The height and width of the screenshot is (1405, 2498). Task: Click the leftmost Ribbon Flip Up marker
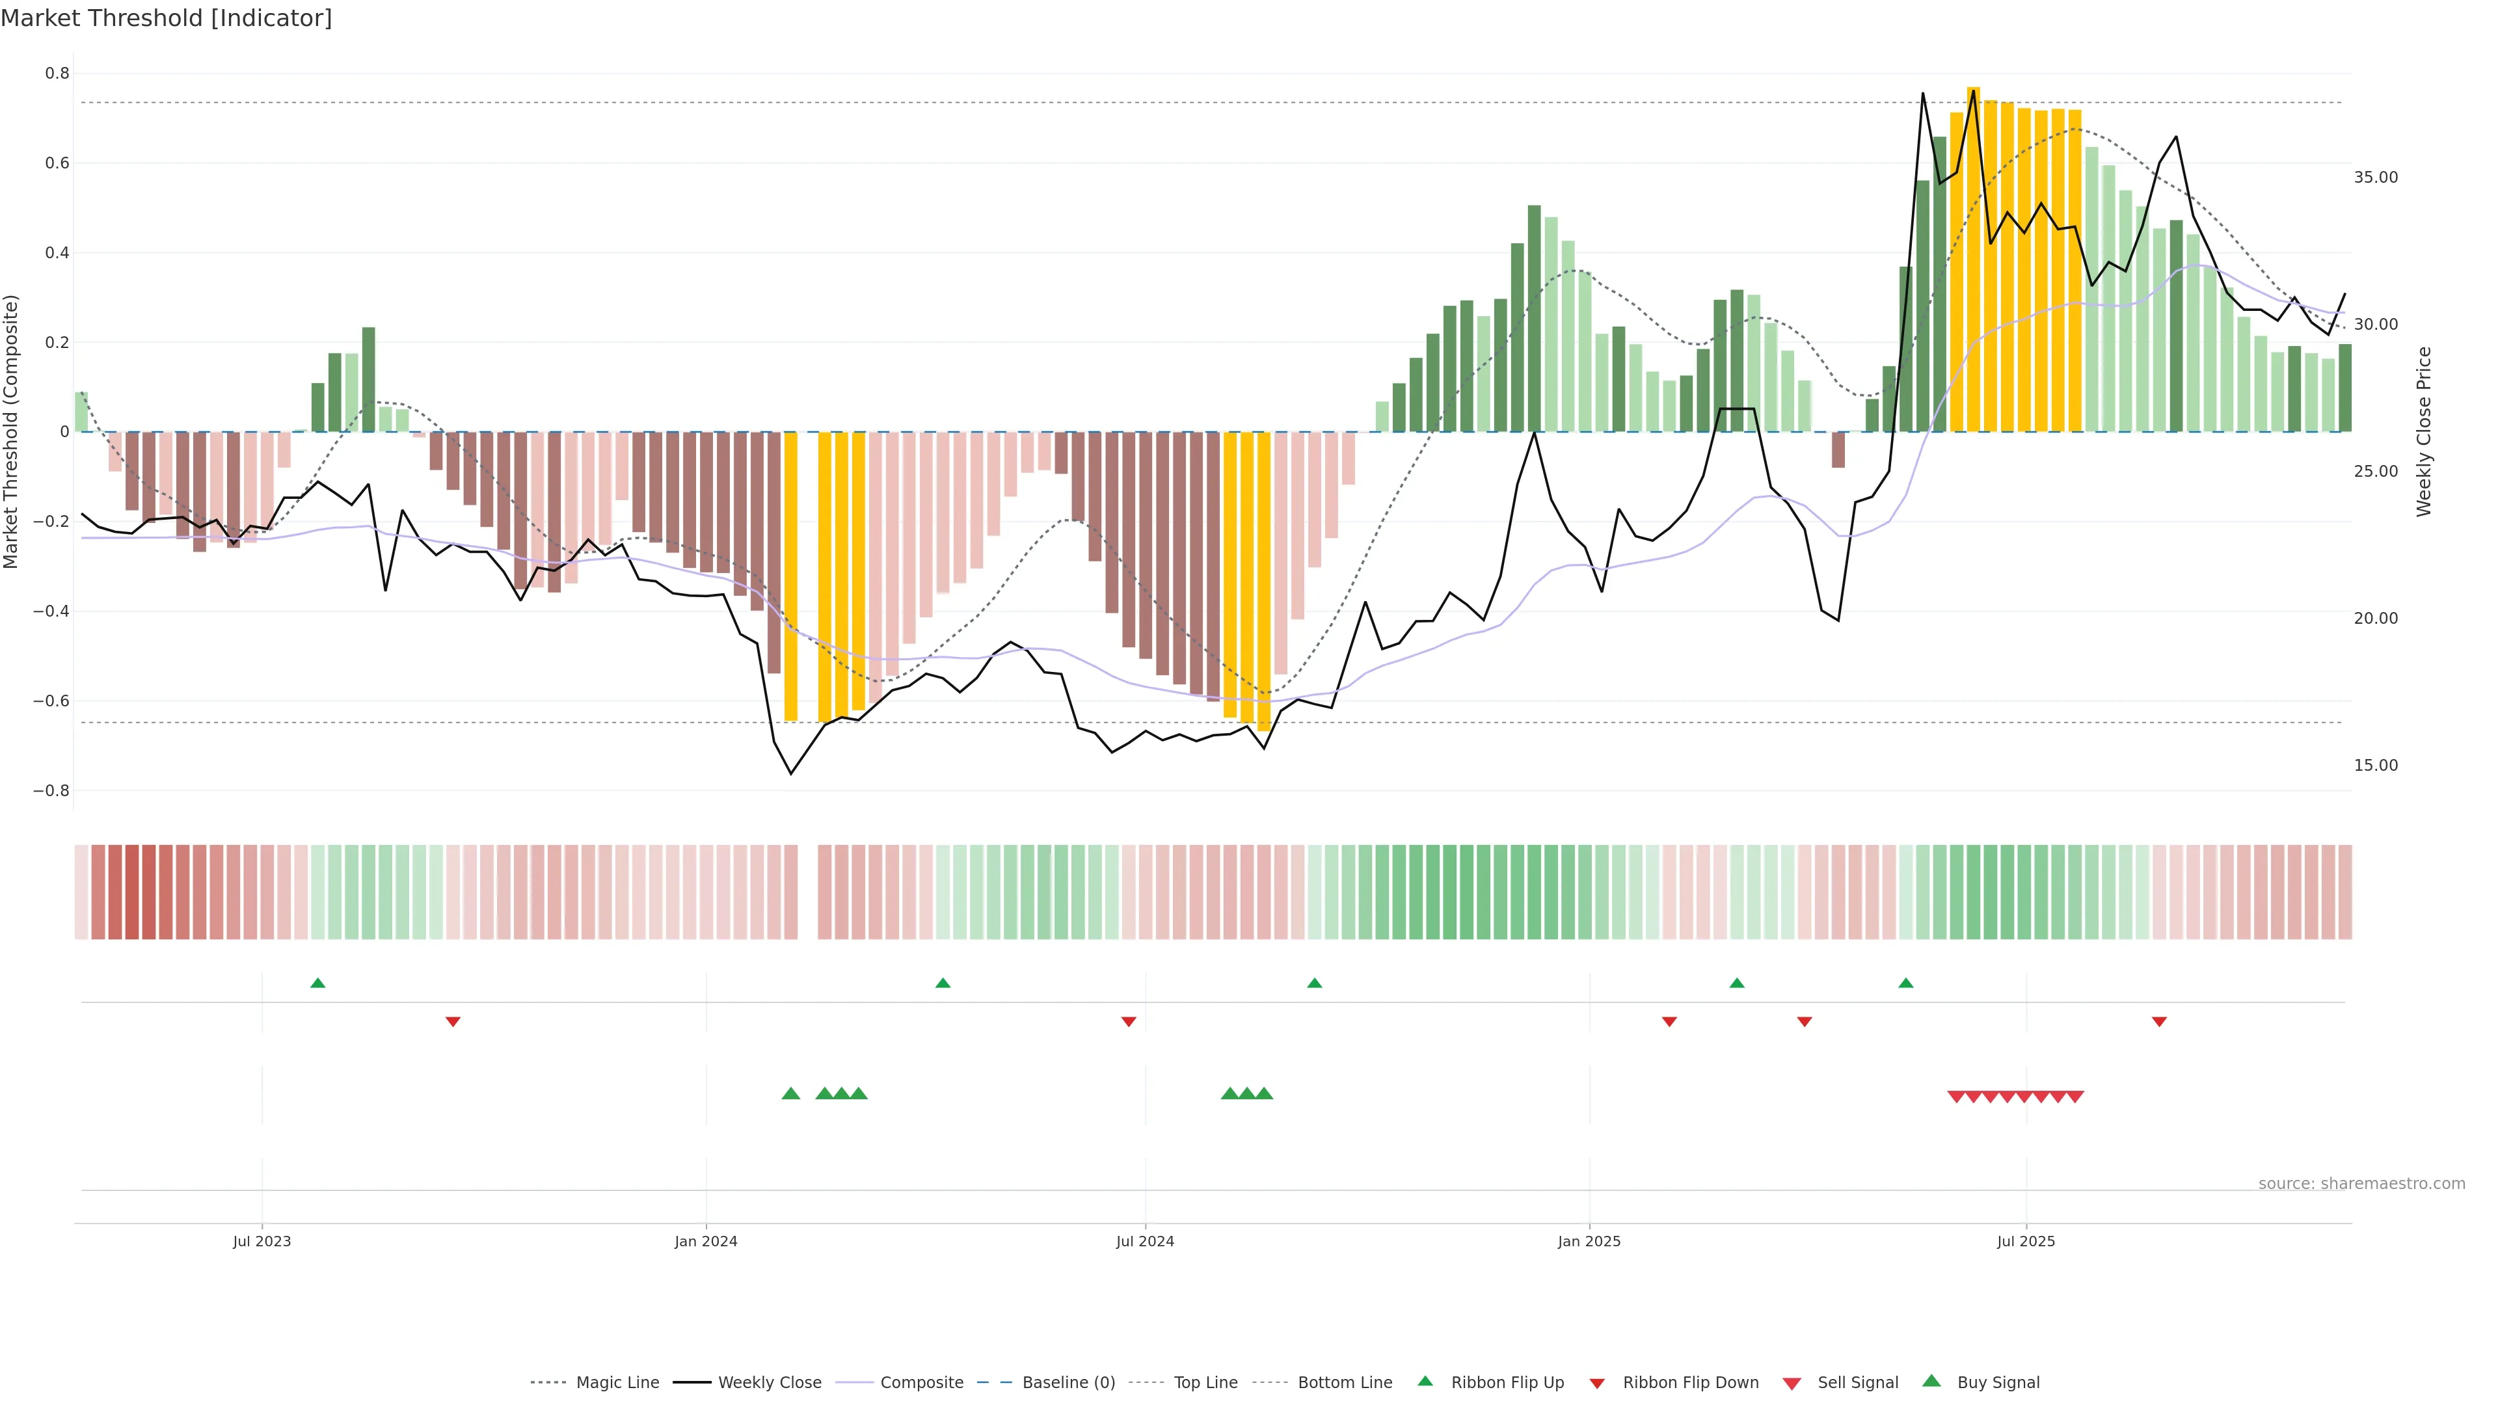pos(317,983)
